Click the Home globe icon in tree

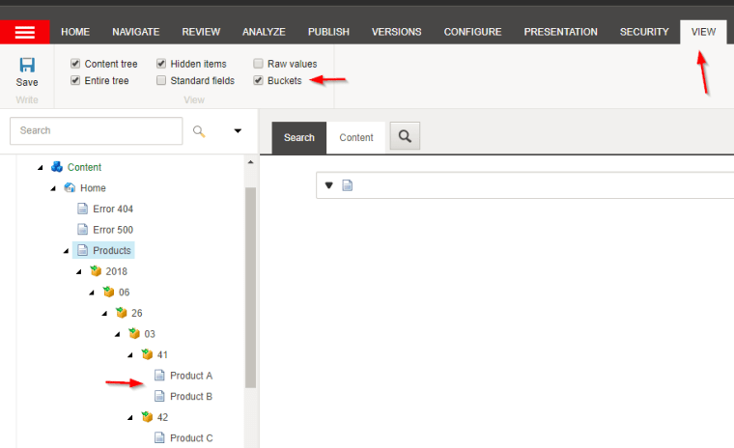click(x=70, y=188)
